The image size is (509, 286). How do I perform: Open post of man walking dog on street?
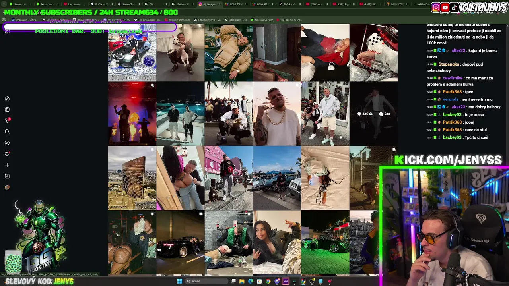(x=229, y=178)
